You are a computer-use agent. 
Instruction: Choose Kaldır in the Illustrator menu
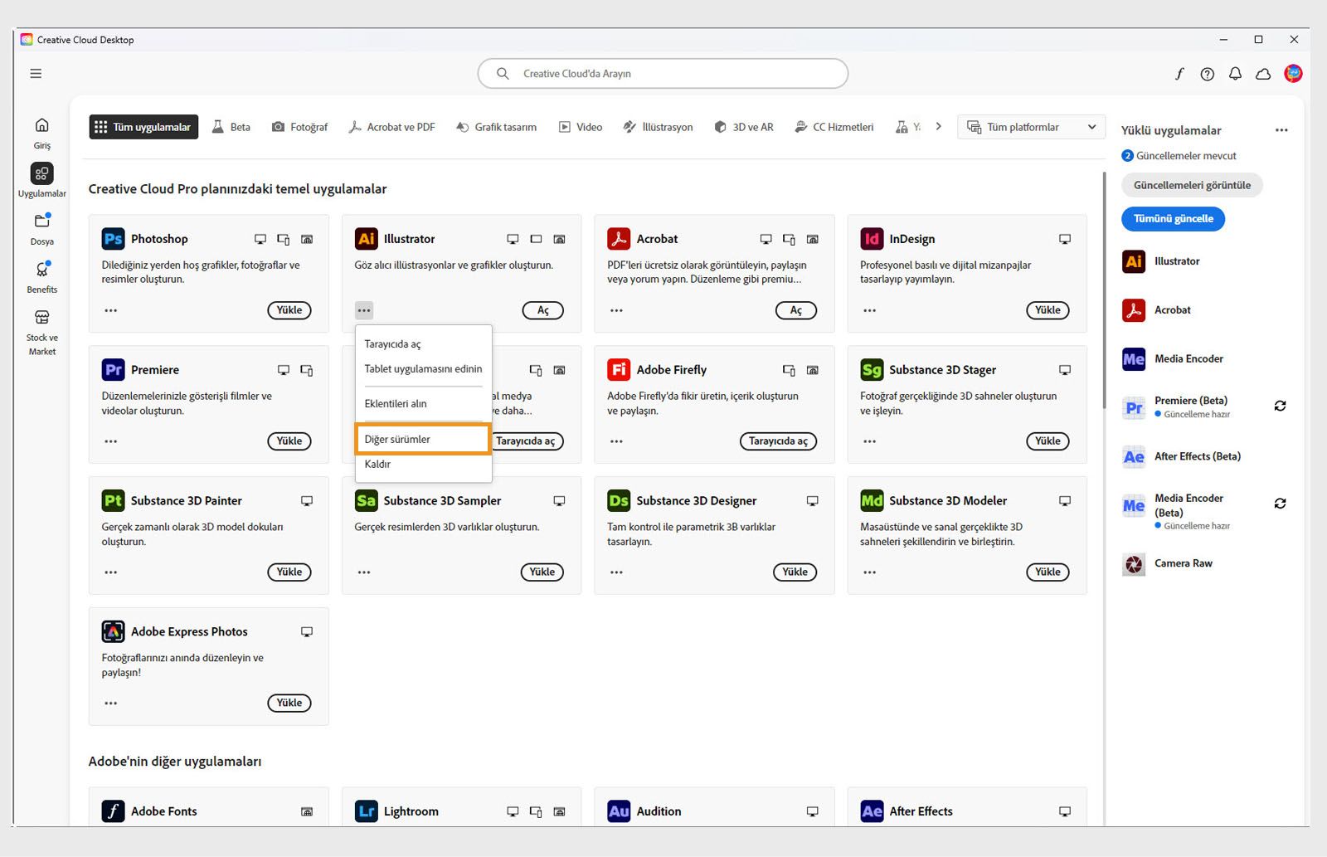click(377, 464)
